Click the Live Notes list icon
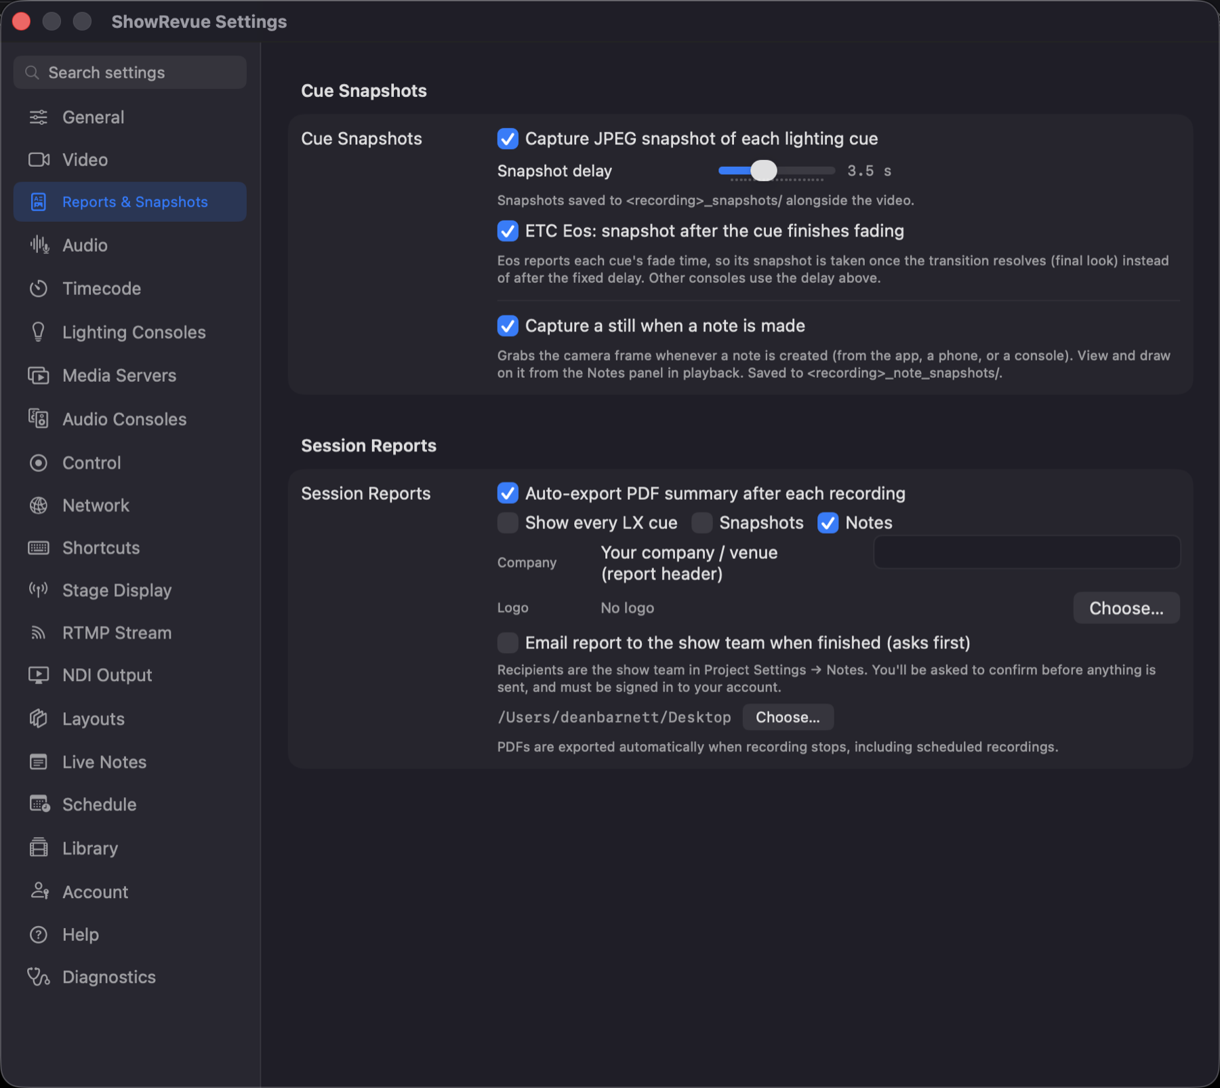The image size is (1220, 1088). click(x=39, y=762)
